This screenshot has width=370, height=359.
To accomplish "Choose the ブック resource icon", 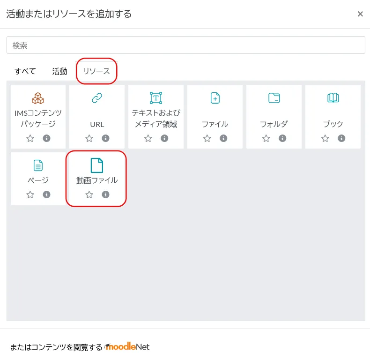I will [333, 98].
